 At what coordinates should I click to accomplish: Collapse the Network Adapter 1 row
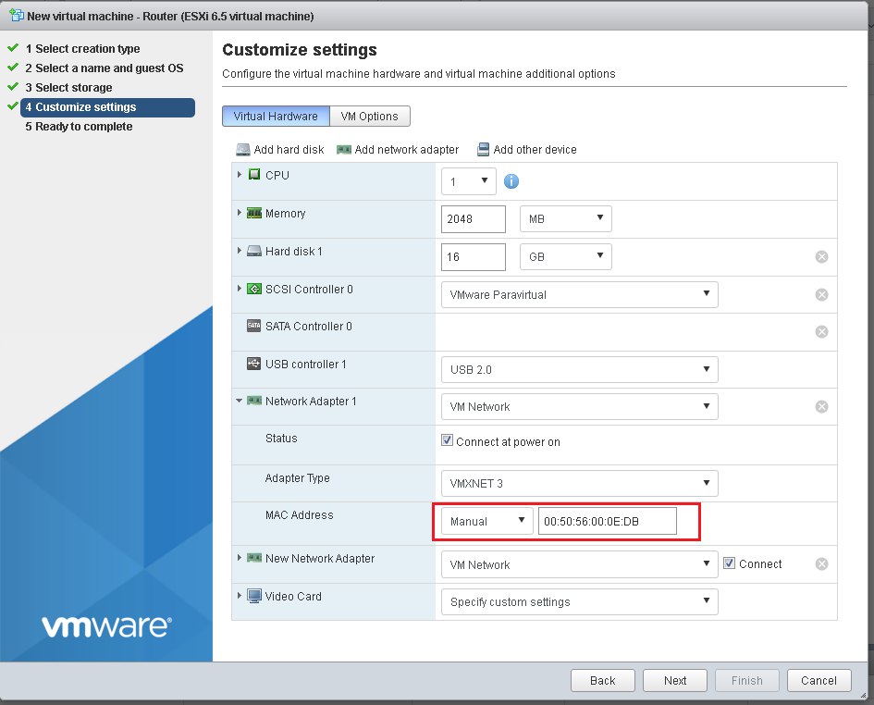(240, 401)
